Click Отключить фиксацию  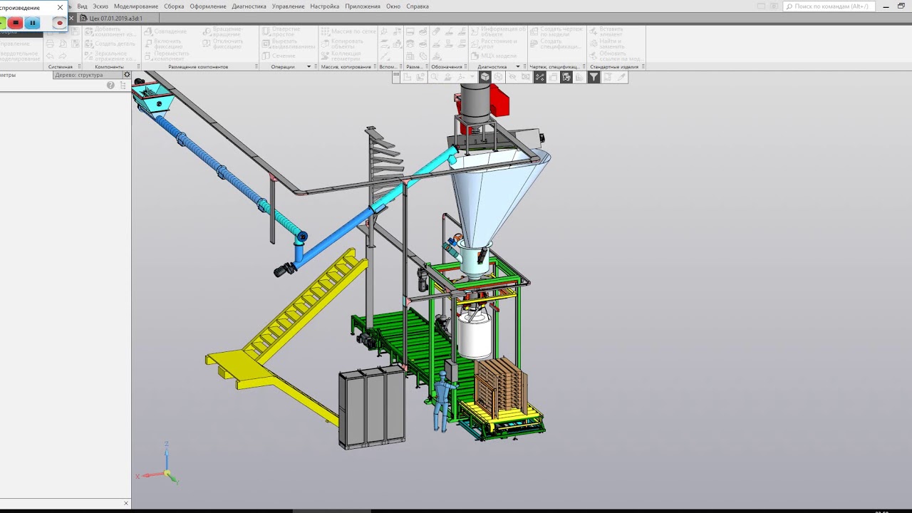[x=222, y=43]
